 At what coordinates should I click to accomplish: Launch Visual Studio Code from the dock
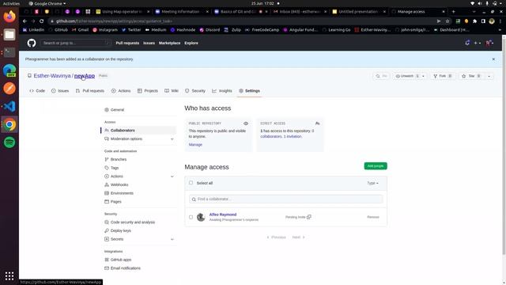coord(9,106)
